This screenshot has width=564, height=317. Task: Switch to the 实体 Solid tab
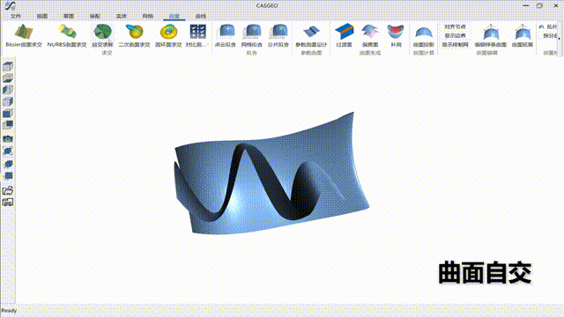pyautogui.click(x=122, y=16)
